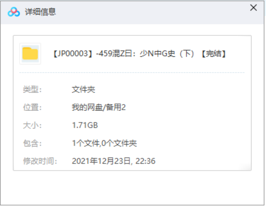Click the 文件夹 type value

83,90
